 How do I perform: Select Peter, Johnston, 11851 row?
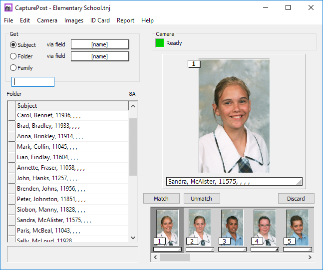click(72, 199)
